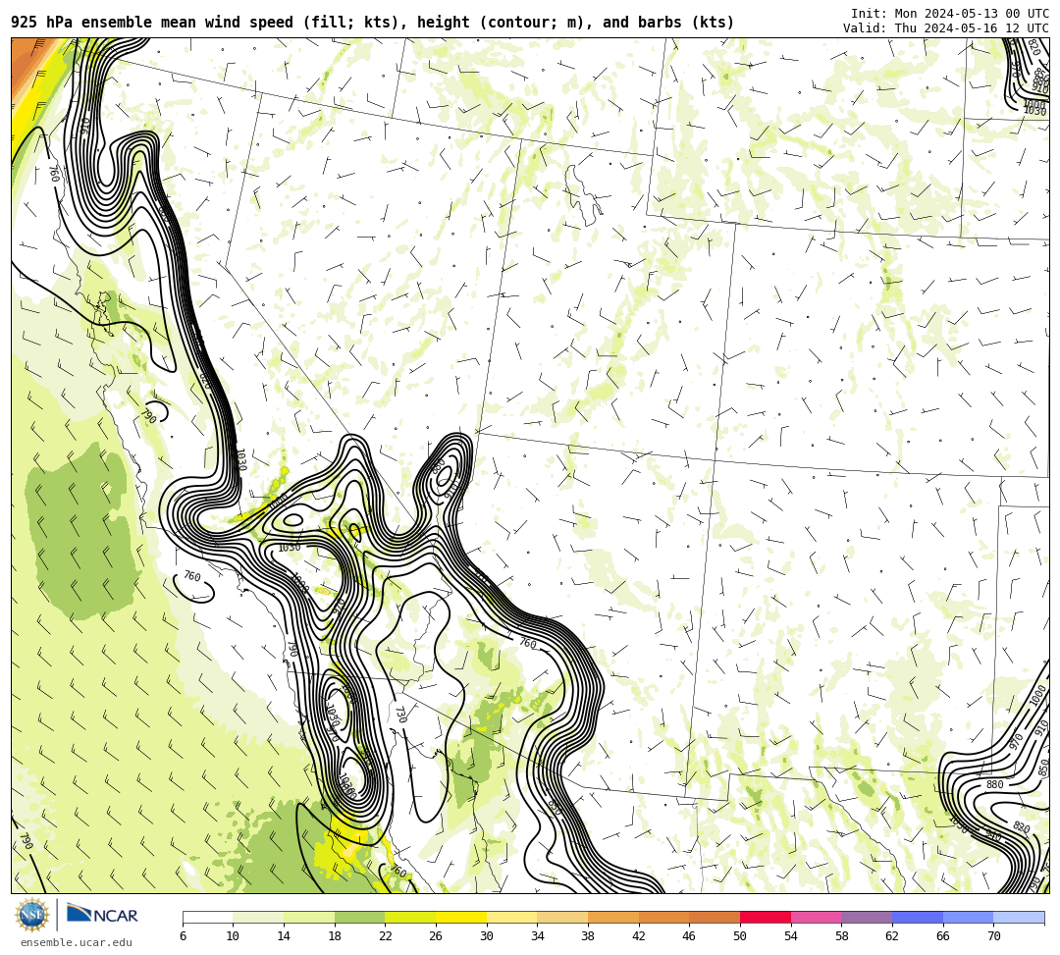Open the ensemble.ucar.edu link text

[x=77, y=942]
